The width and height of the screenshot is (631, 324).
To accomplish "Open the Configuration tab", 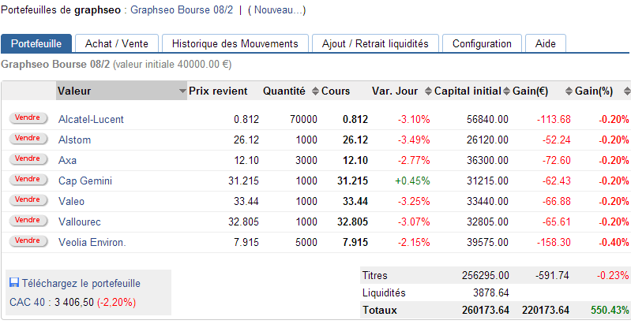I will click(x=482, y=43).
